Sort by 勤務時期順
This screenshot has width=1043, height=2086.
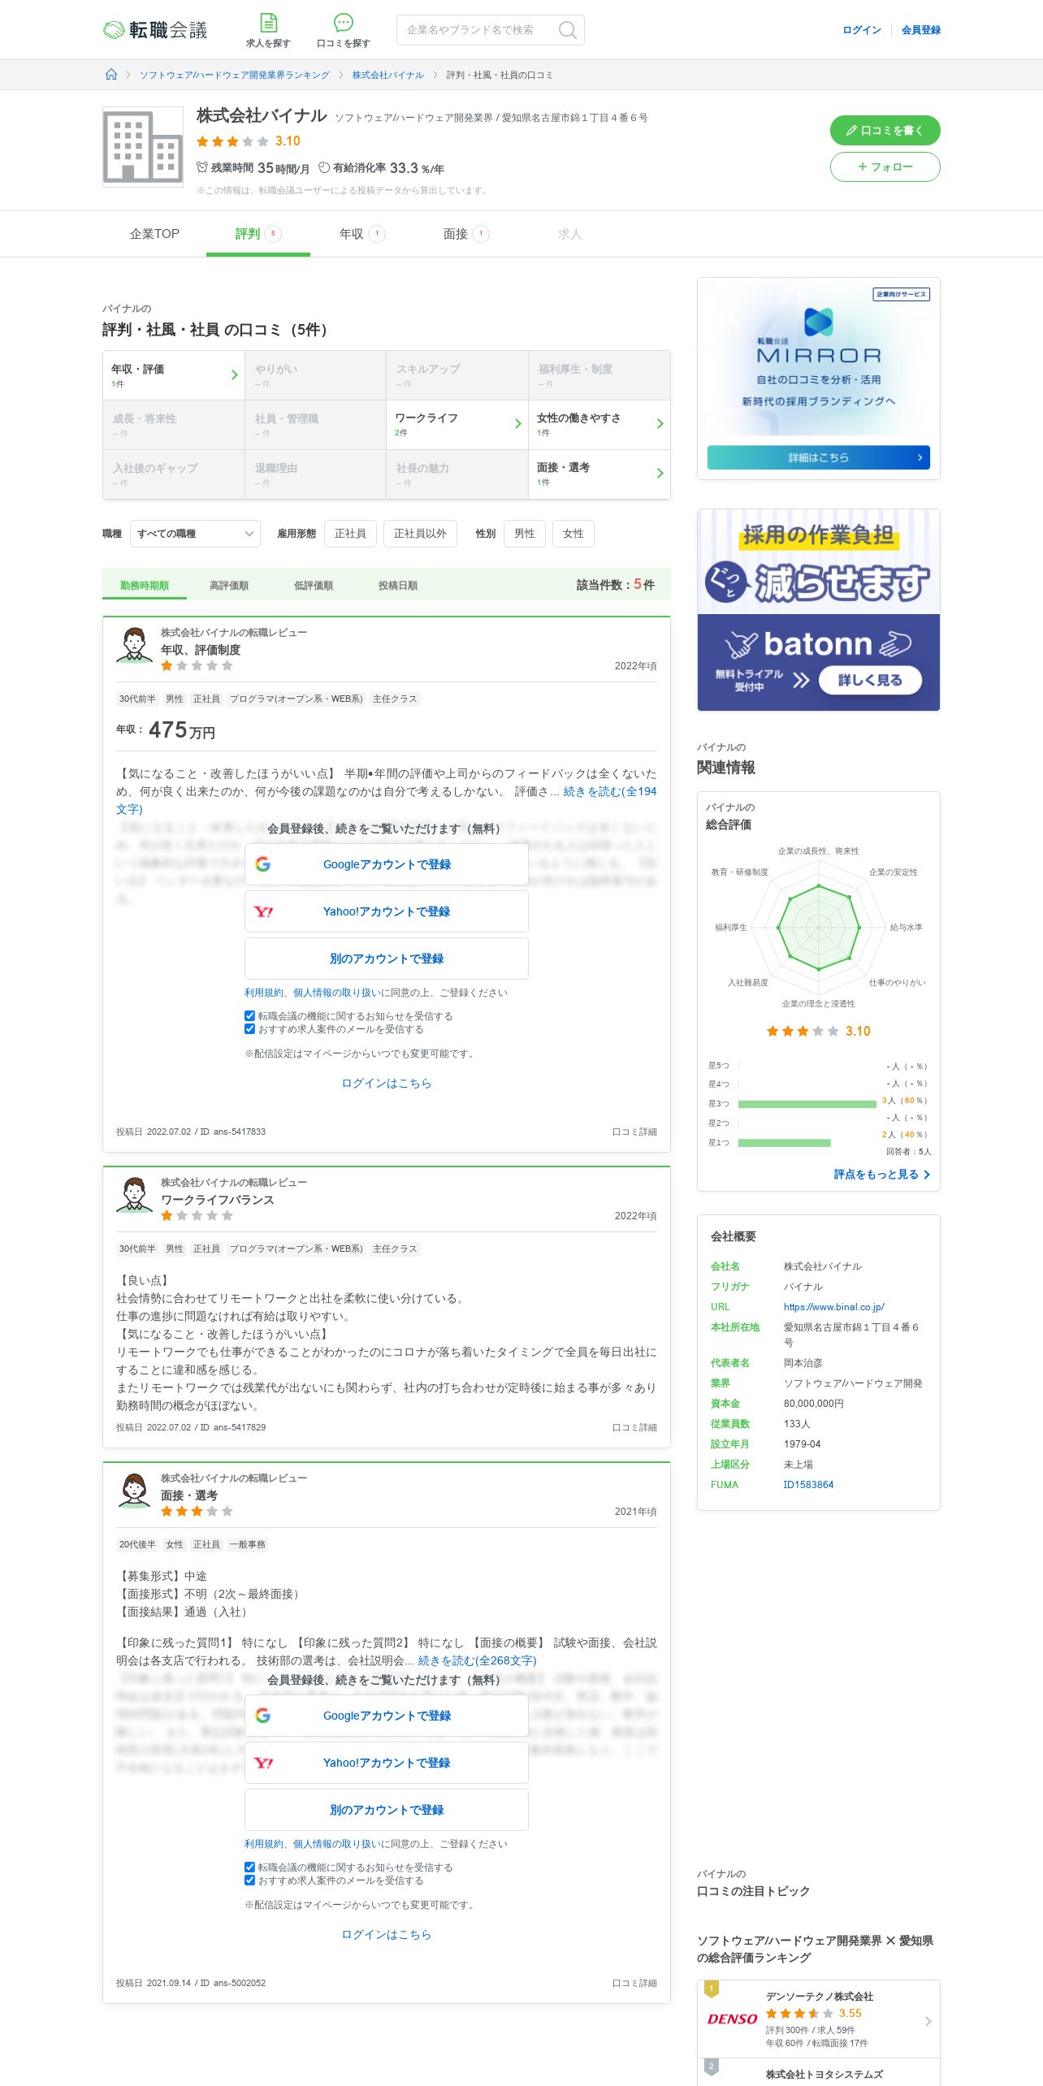(x=145, y=585)
